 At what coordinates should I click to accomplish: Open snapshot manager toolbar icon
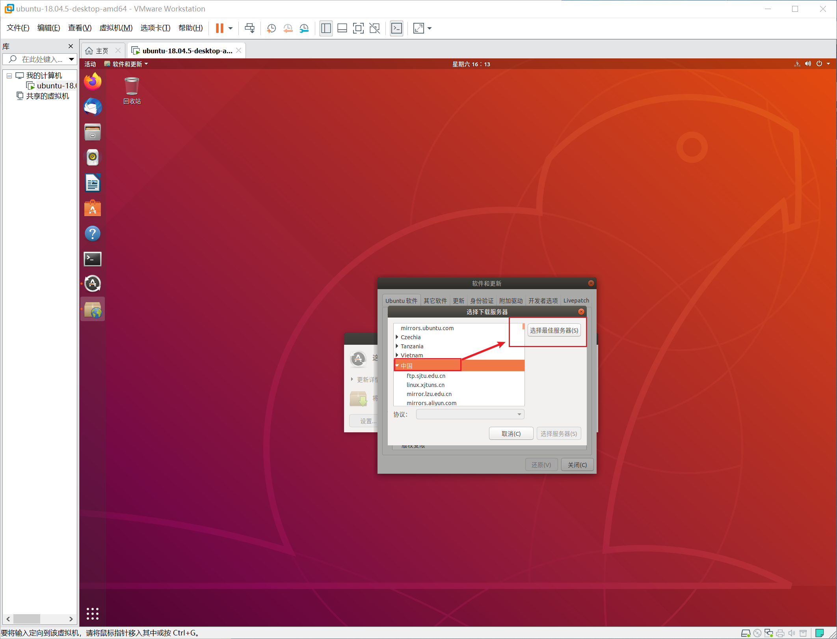coord(304,28)
